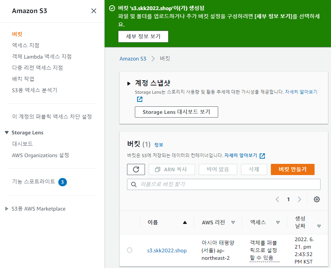Open 배치 작업 in sidebar

pos(23,79)
